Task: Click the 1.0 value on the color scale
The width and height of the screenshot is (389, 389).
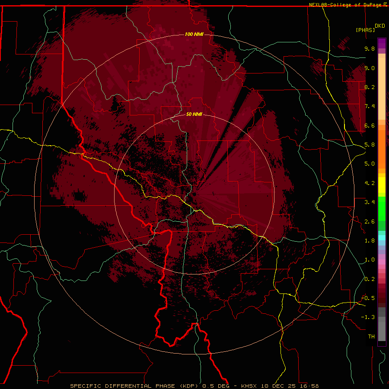Action: (370, 260)
